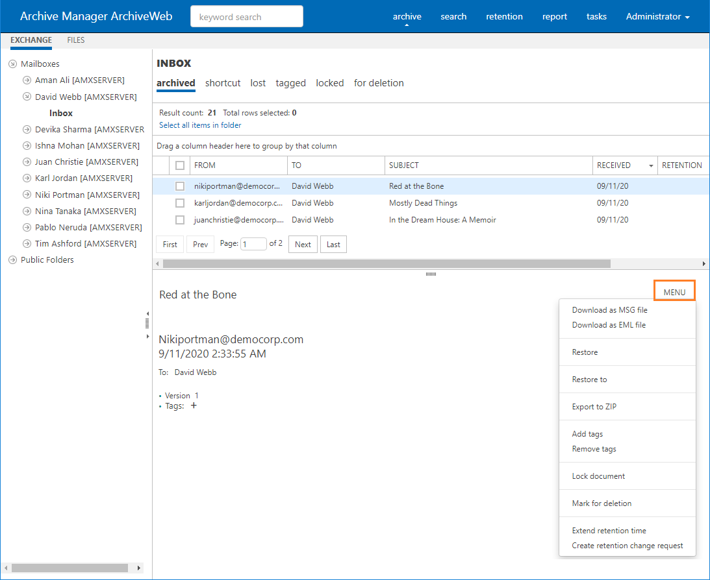Click sort arrow in RECEIVED column header
Screen dimensions: 710x580
pyautogui.click(x=651, y=166)
